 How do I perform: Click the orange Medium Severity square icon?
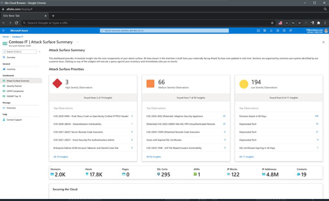tap(150, 83)
